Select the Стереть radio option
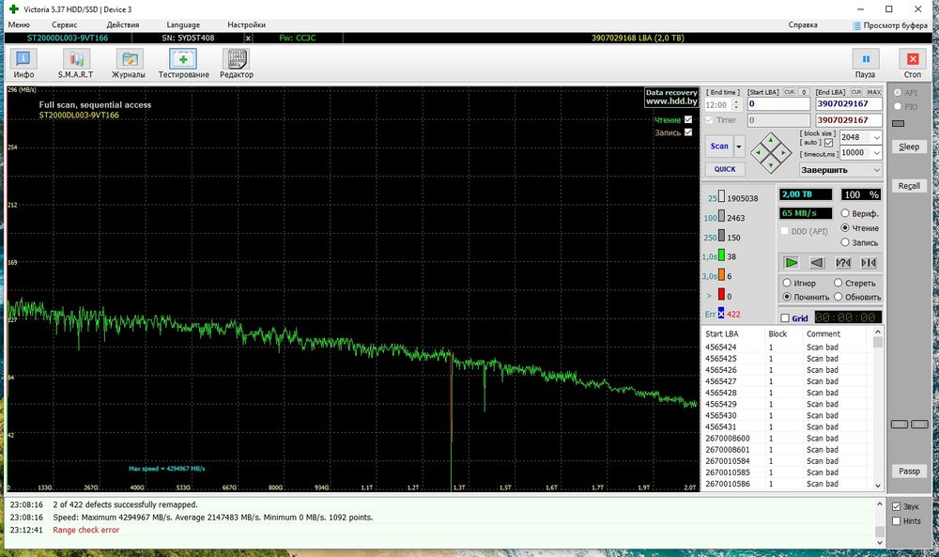The height and width of the screenshot is (557, 939). 838,283
